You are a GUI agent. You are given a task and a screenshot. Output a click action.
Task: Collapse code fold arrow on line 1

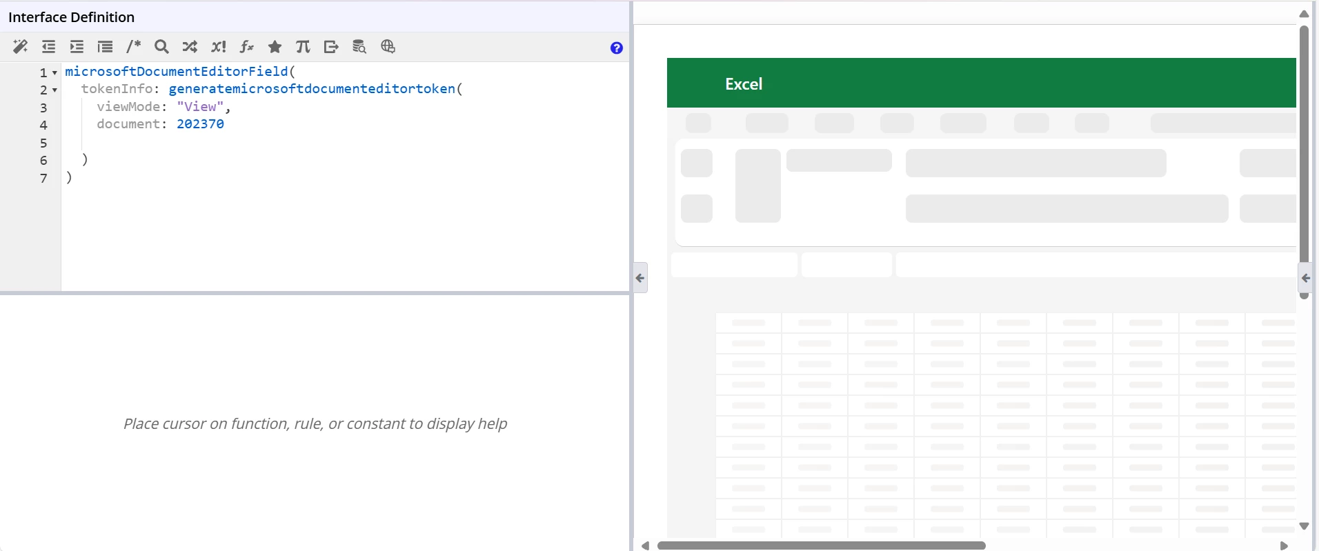coord(54,73)
